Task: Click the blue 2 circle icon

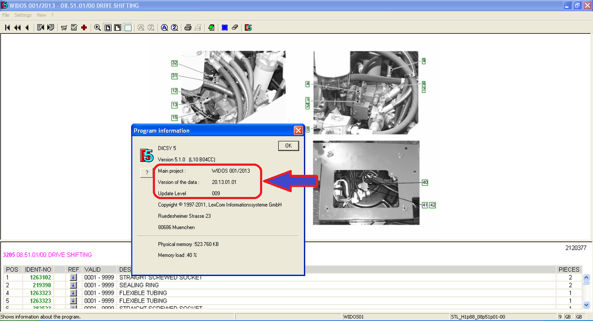Action: point(175,28)
